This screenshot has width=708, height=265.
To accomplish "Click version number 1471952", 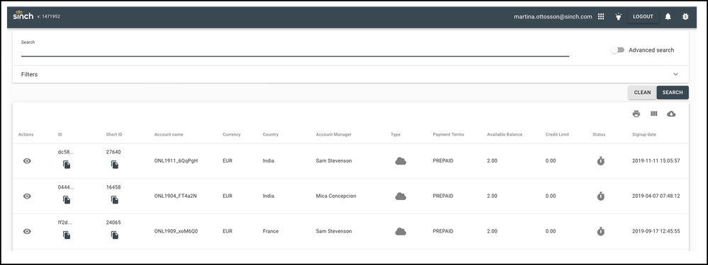I will click(48, 17).
